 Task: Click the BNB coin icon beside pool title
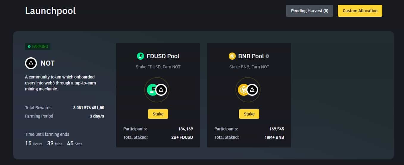(232, 56)
